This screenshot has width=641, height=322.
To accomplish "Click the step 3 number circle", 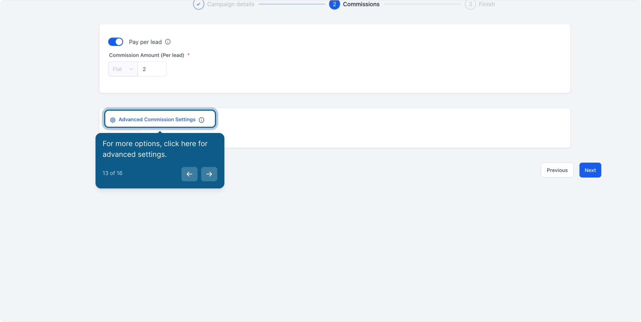I will point(470,4).
